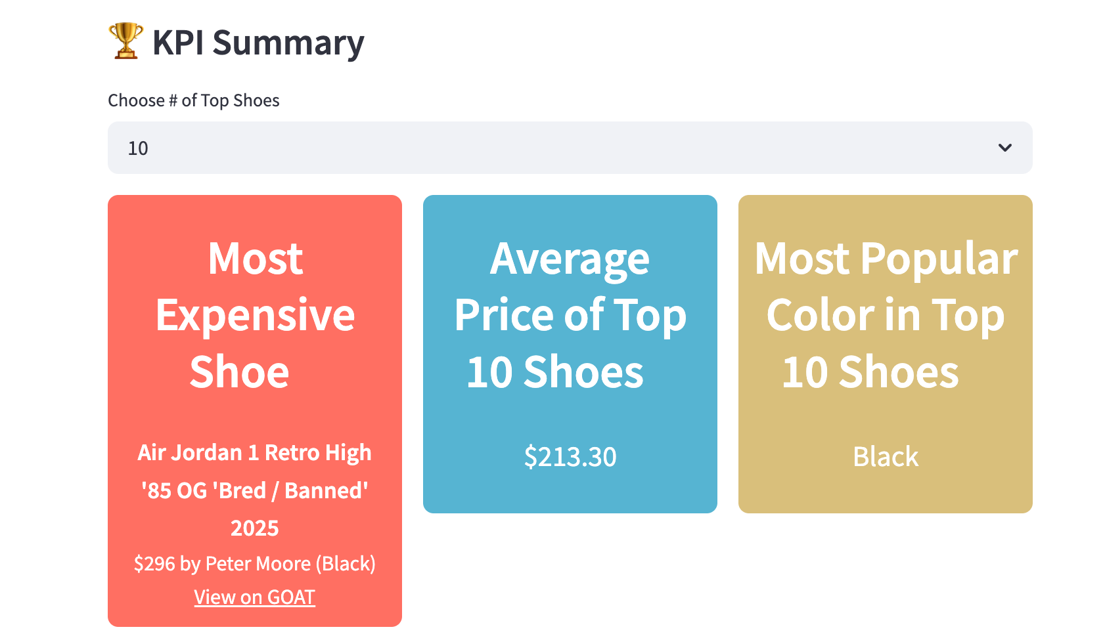Click the Black color value on gold card

886,456
